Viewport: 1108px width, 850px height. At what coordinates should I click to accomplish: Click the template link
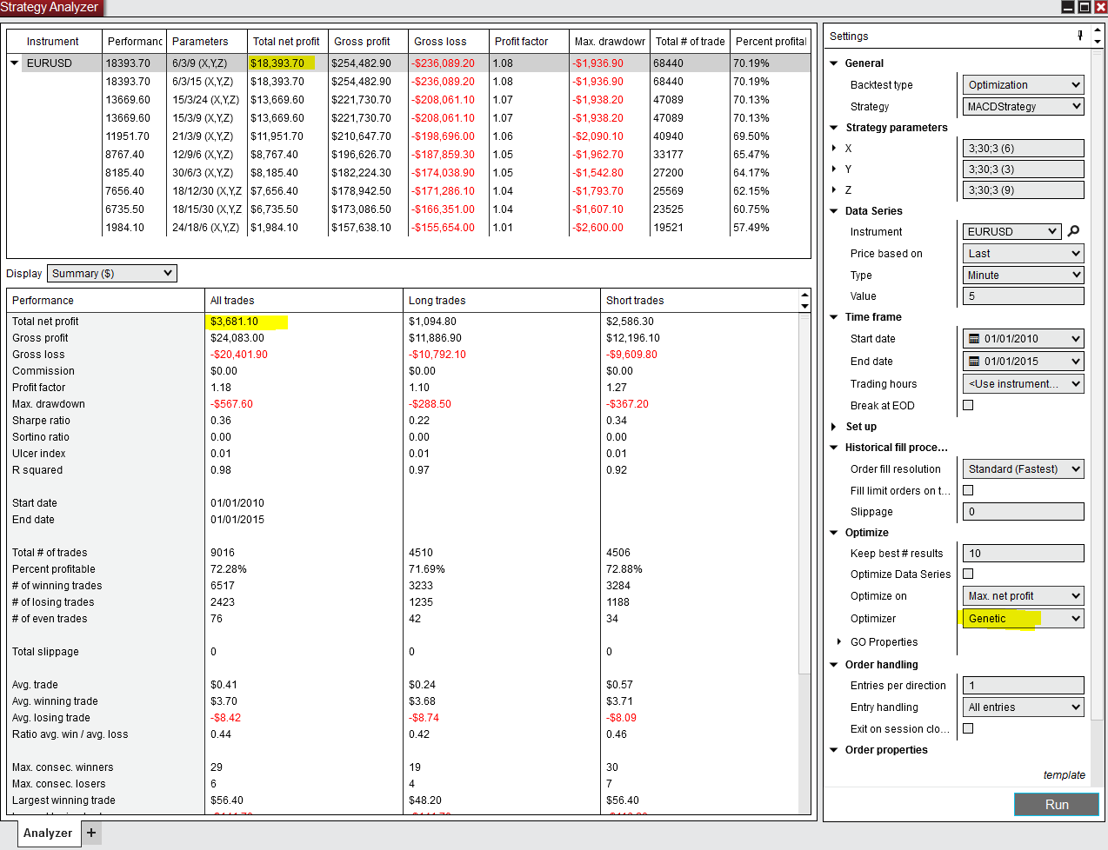[x=1064, y=775]
